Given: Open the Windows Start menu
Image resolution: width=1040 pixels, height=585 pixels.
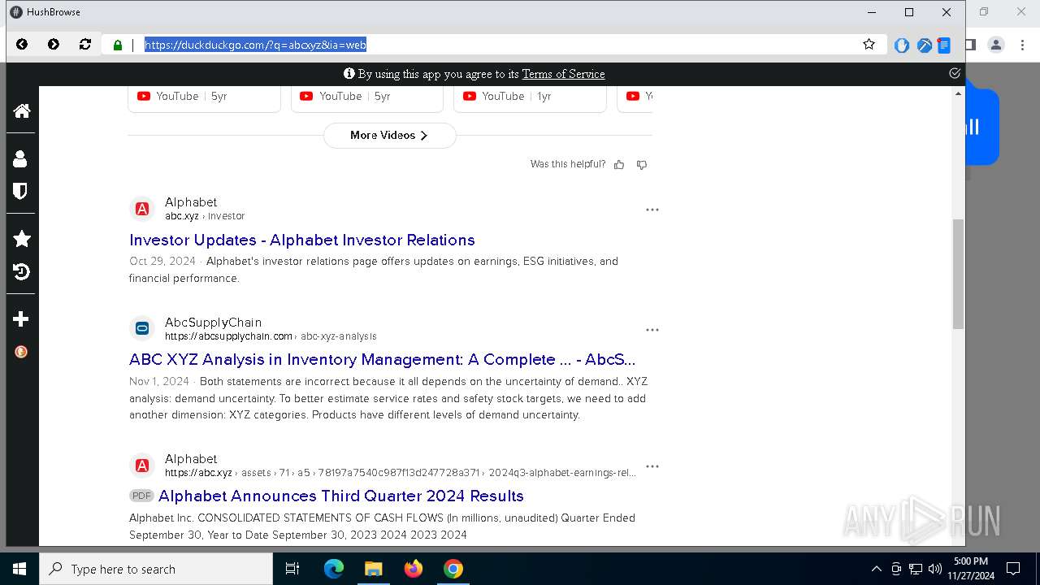Looking at the screenshot, I should 19,569.
